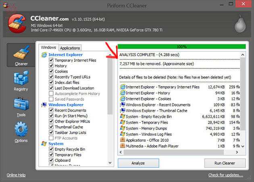Toggle Recently Typed URLs checkbox
This screenshot has width=254, height=182.
click(51, 77)
